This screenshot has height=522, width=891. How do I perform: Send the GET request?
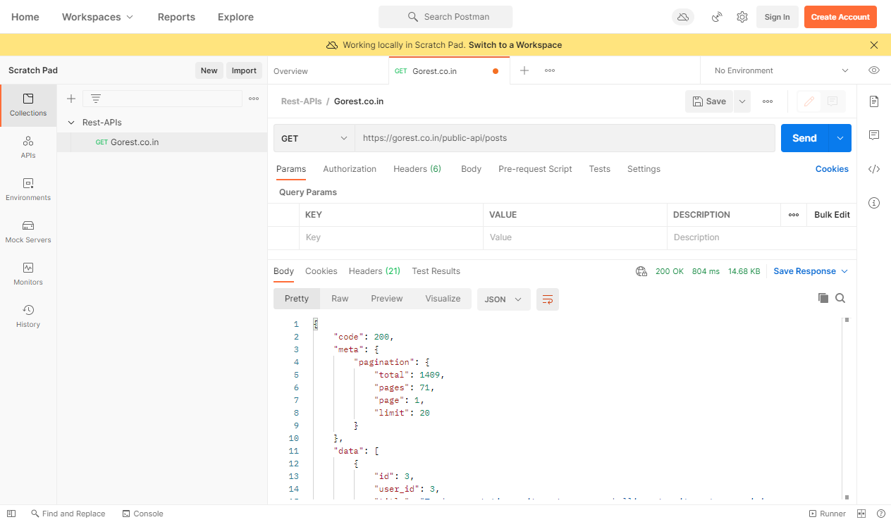point(804,138)
